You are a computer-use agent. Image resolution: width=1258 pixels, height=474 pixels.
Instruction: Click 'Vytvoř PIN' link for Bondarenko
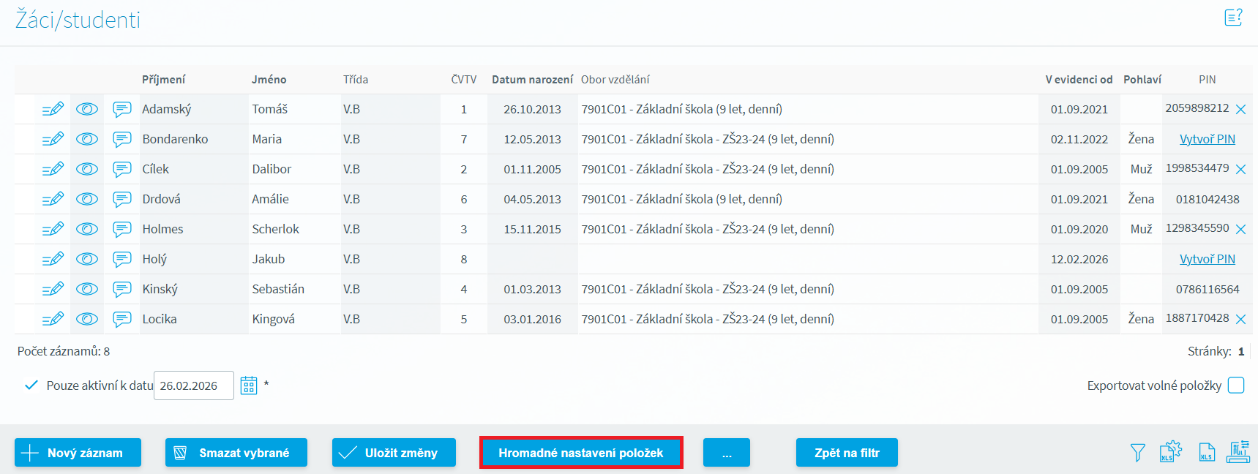[1207, 139]
